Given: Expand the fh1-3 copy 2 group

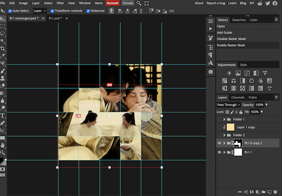Looking at the screenshot, I should (x=225, y=143).
